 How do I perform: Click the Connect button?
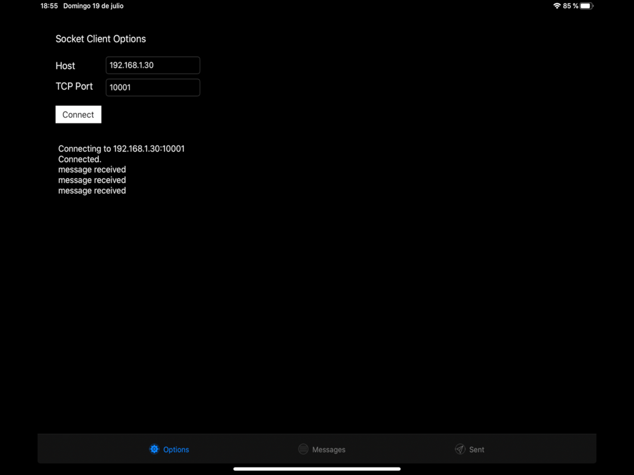pos(79,114)
